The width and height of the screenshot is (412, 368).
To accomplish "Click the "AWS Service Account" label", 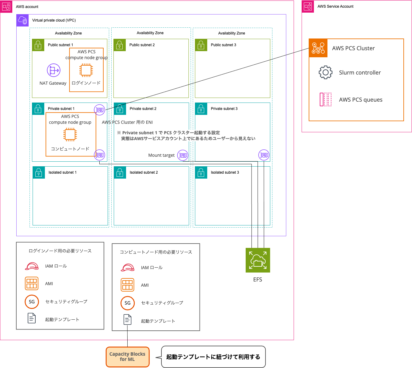I will [335, 6].
